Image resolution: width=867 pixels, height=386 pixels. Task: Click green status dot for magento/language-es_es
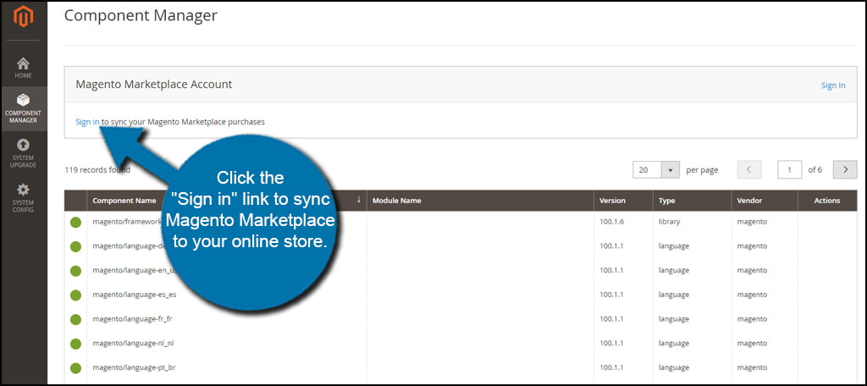[75, 295]
